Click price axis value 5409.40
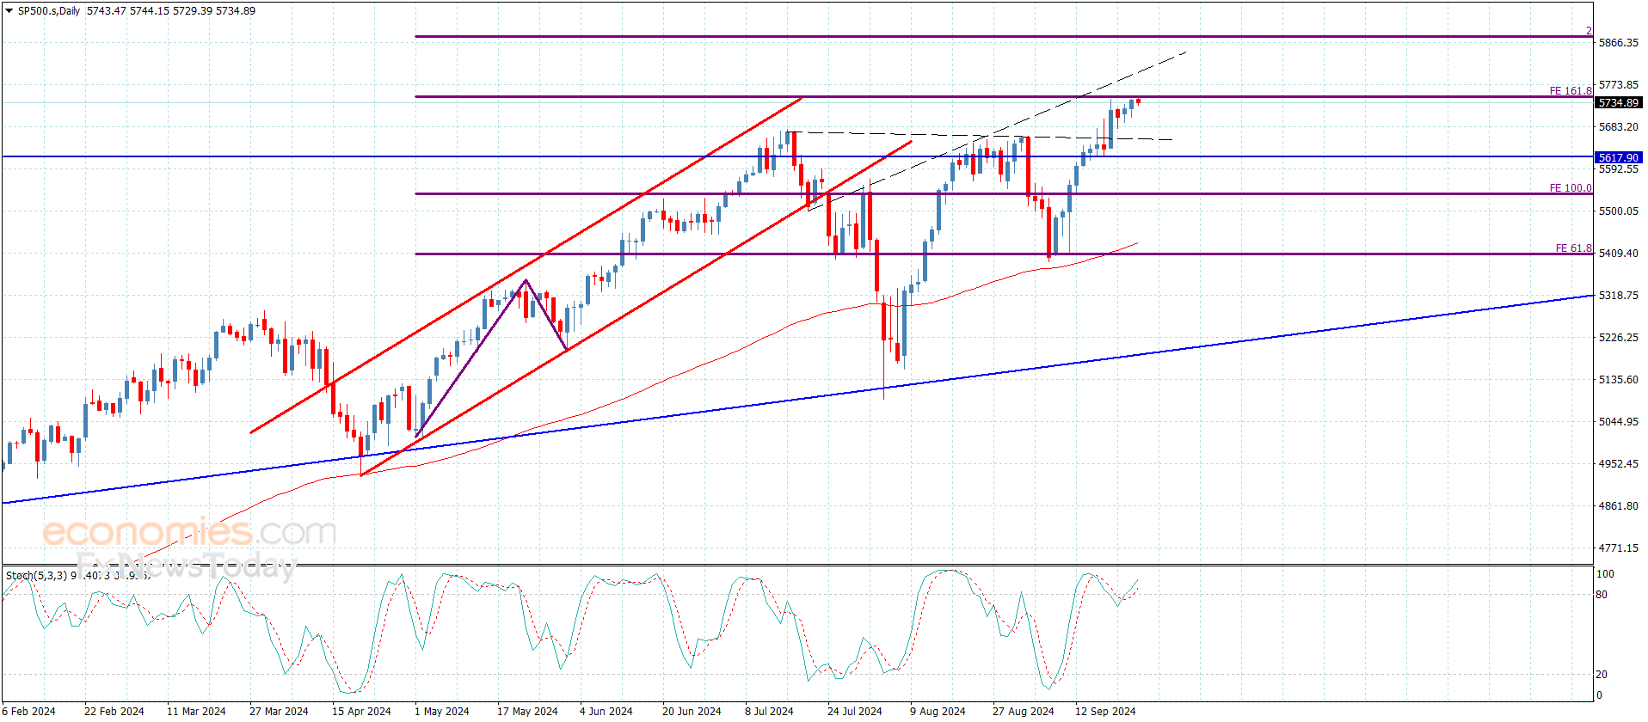Screen dimensions: 1648x722 [1618, 254]
